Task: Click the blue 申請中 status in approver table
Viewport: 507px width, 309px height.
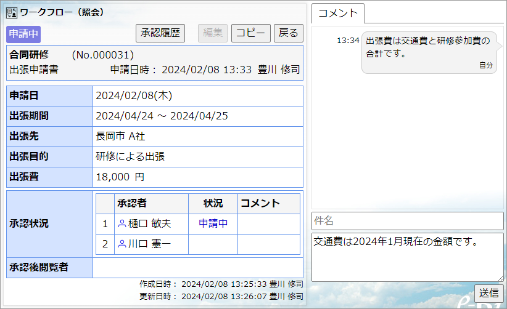Action: [x=213, y=223]
